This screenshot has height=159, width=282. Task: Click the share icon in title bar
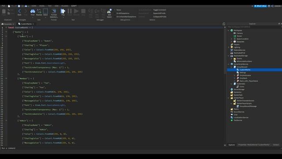pos(272,6)
